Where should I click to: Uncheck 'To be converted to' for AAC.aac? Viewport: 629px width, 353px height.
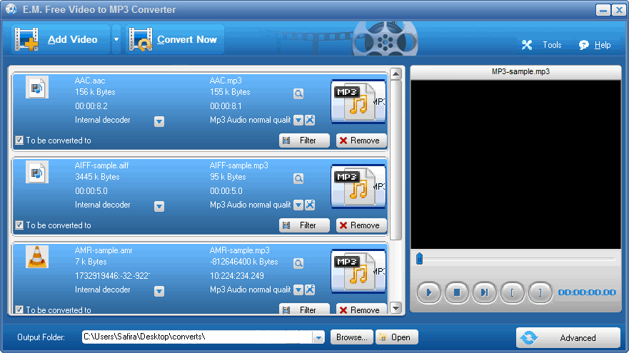(x=19, y=140)
